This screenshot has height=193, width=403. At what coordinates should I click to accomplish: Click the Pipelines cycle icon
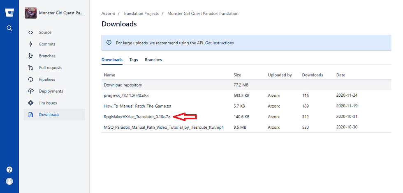(x=30, y=79)
